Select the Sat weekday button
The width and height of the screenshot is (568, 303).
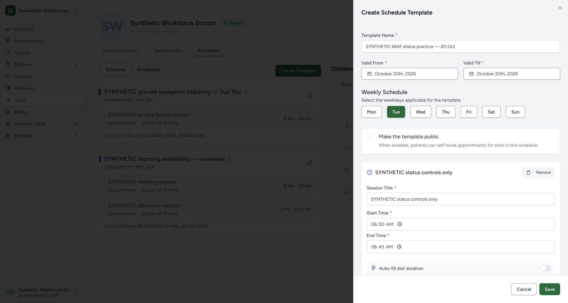[x=491, y=112]
